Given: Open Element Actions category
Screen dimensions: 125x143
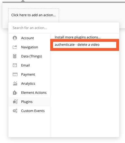Looking at the screenshot, I should [29, 93].
